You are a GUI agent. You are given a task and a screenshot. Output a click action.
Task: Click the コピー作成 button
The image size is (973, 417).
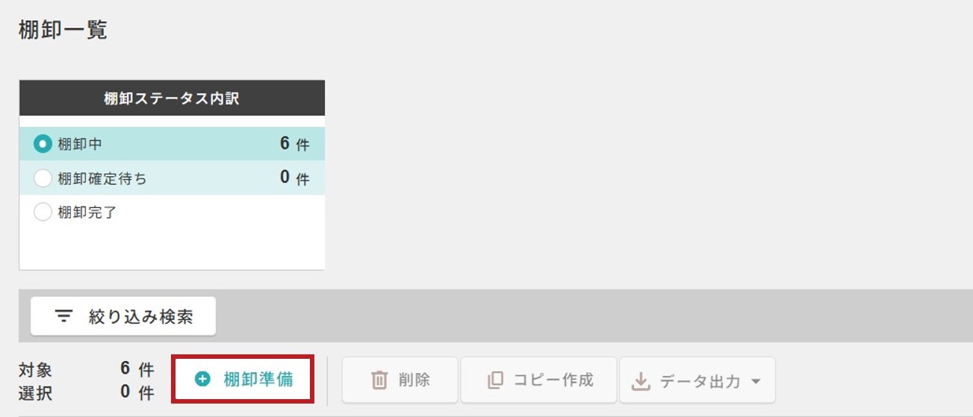[538, 380]
